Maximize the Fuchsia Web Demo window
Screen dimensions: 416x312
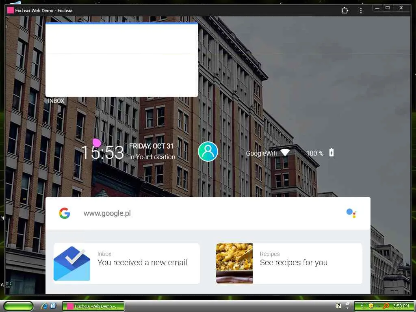[388, 8]
